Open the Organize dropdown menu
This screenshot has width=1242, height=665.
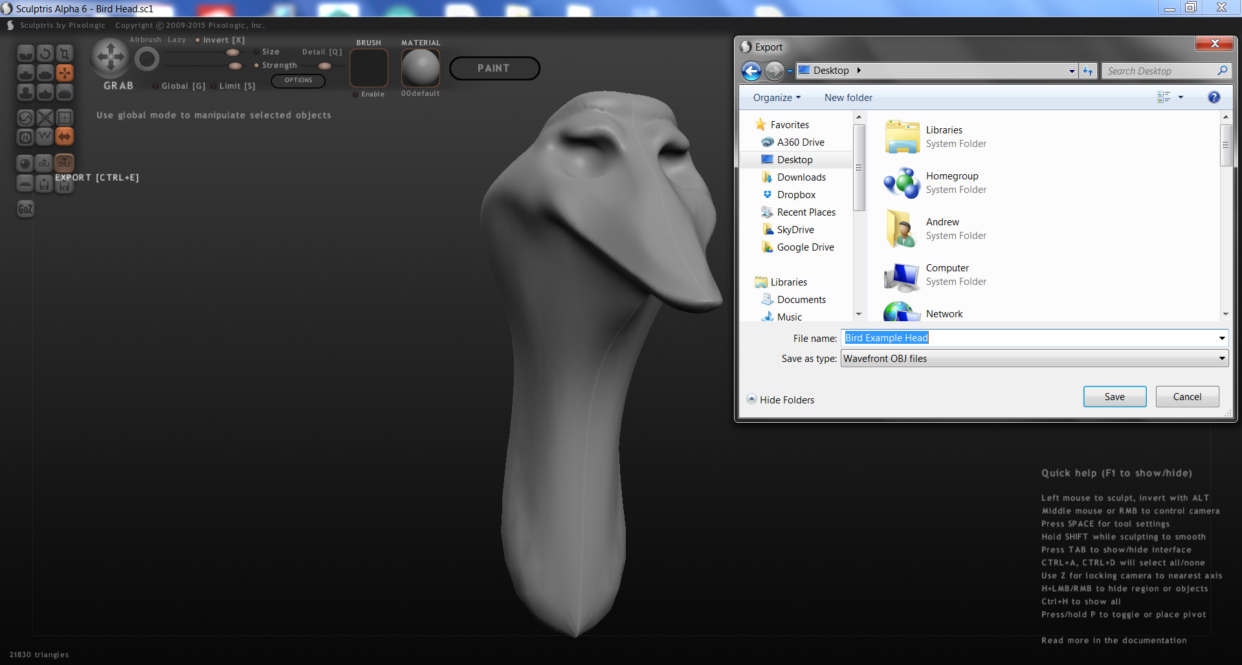(777, 97)
